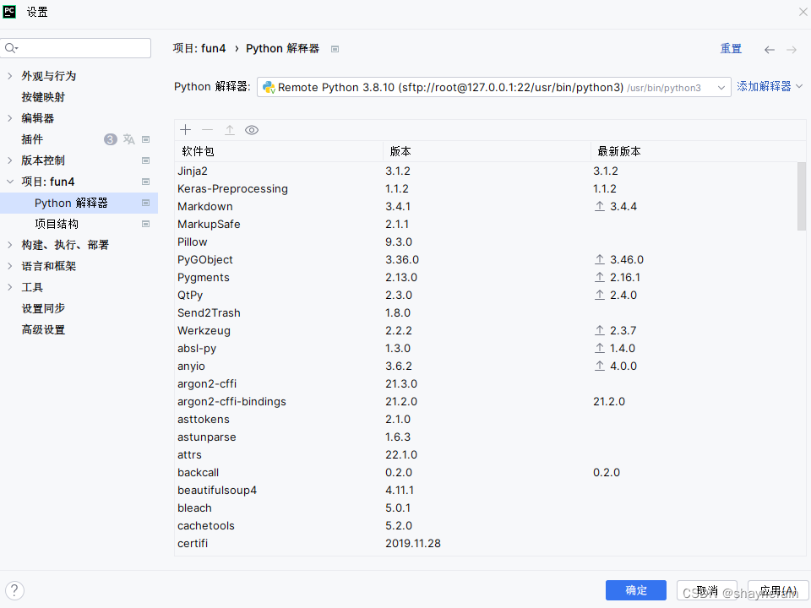Click the Python 解释器 breadcrumb
The image size is (811, 608).
point(282,48)
